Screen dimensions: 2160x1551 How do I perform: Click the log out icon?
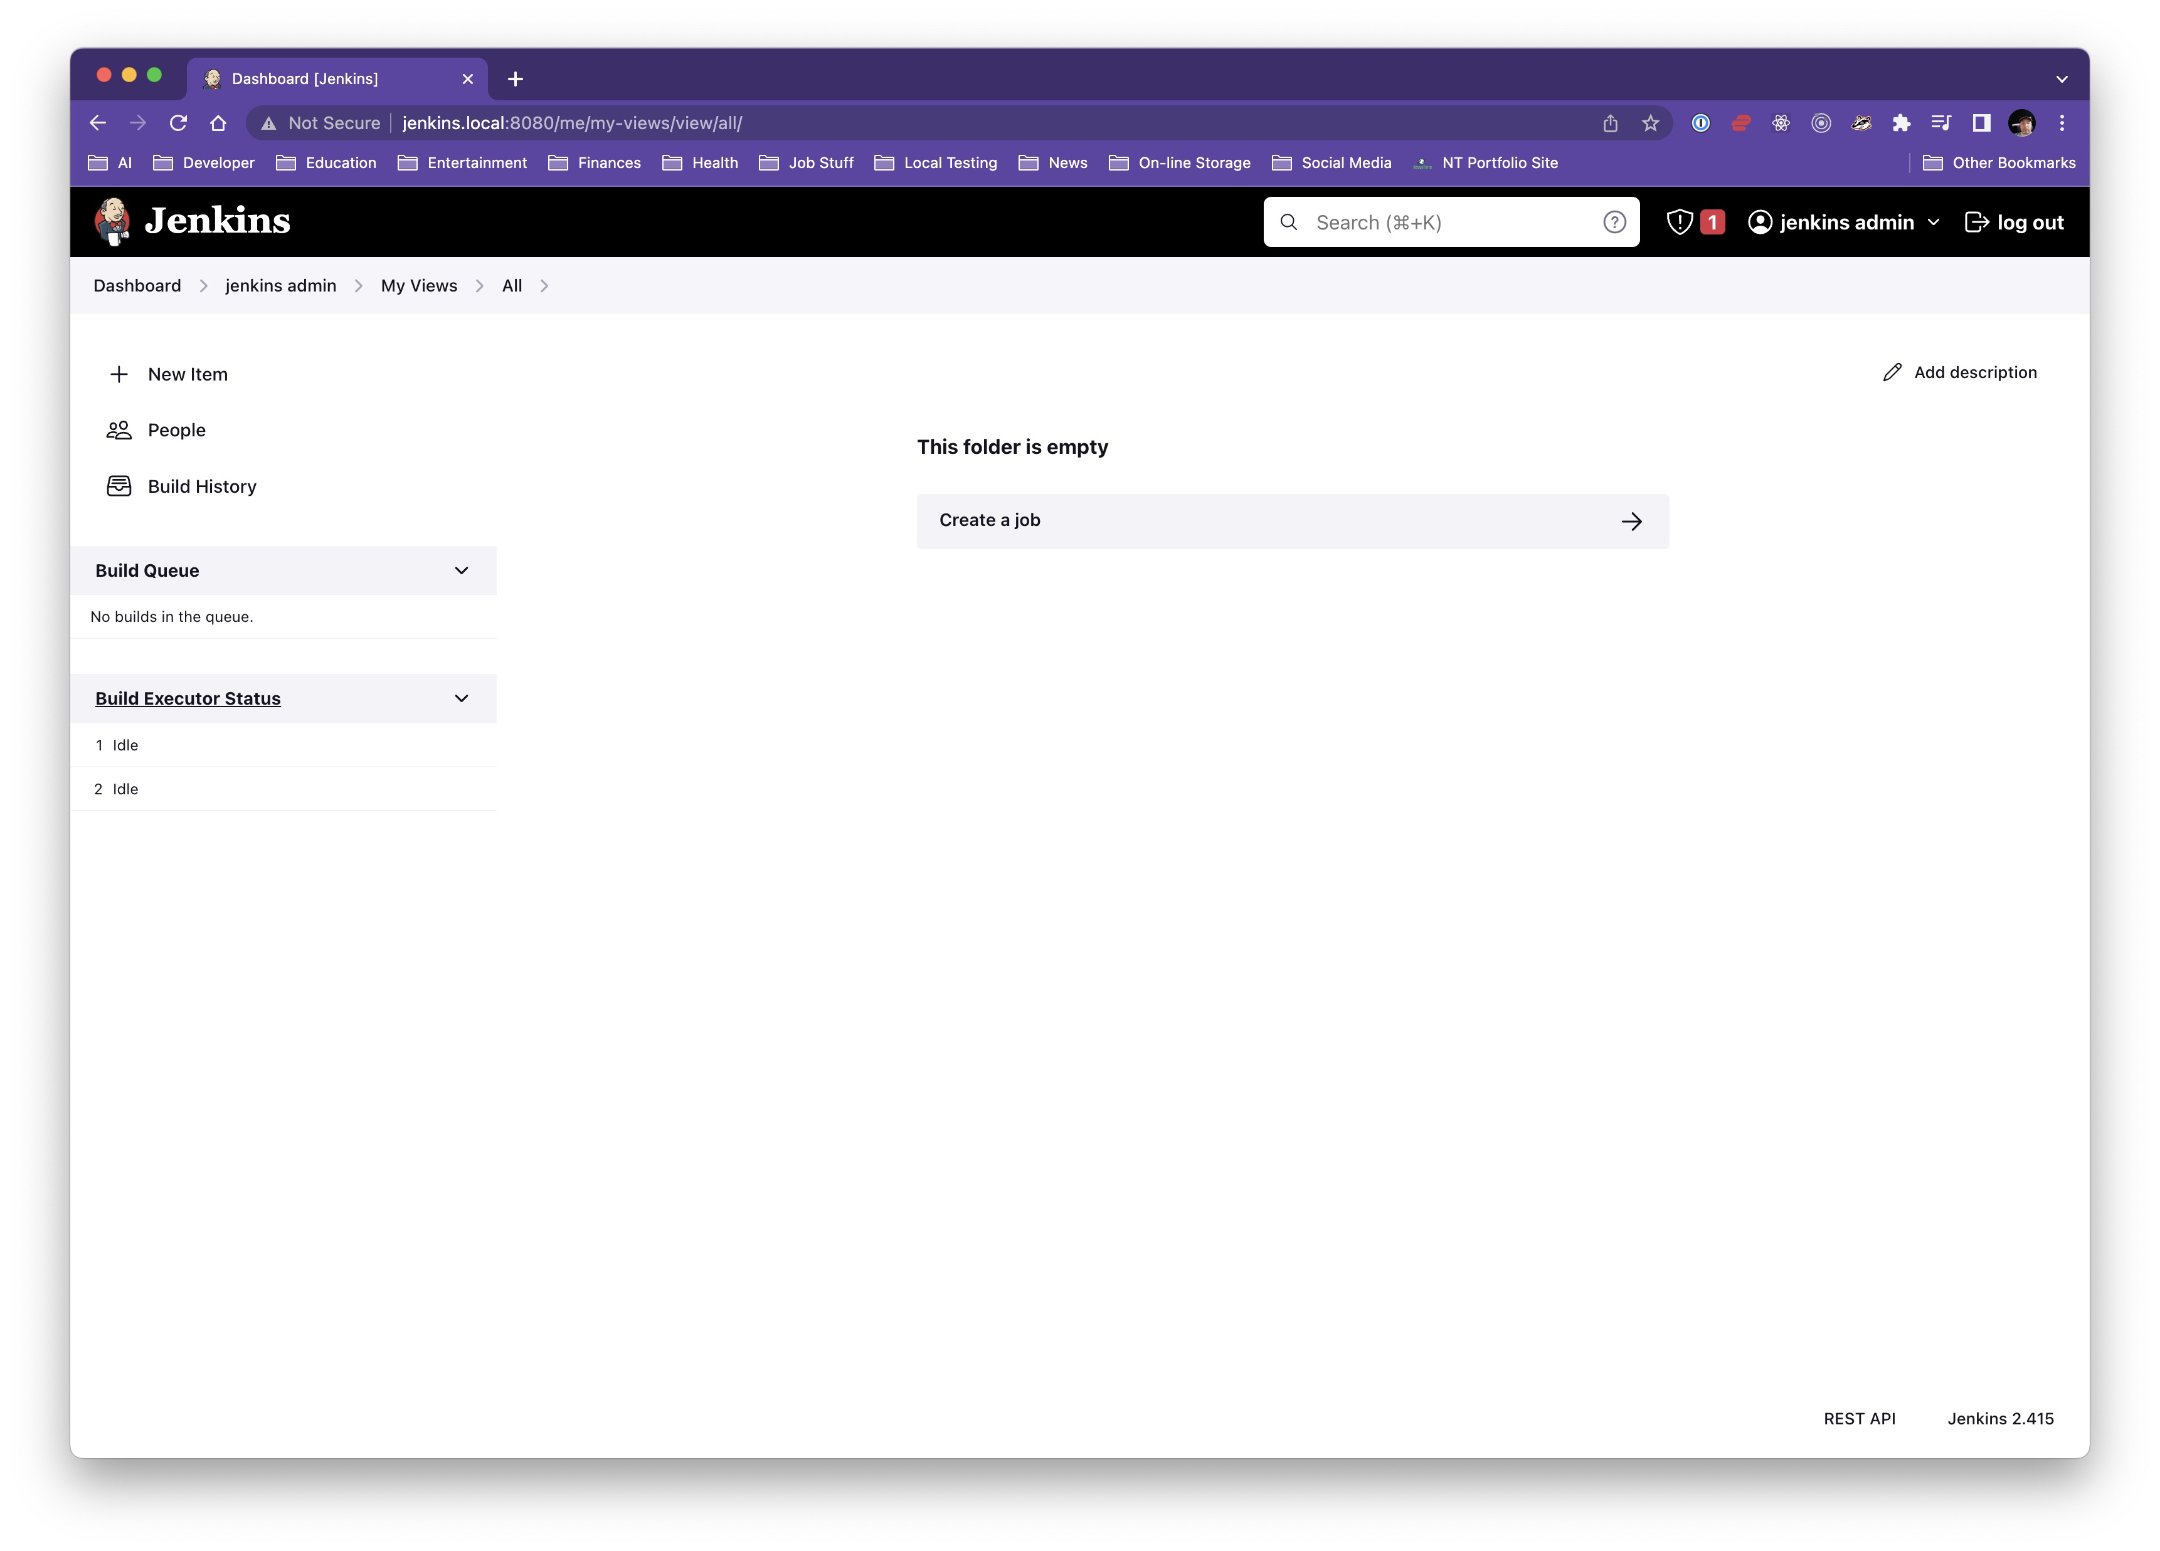click(x=1976, y=222)
